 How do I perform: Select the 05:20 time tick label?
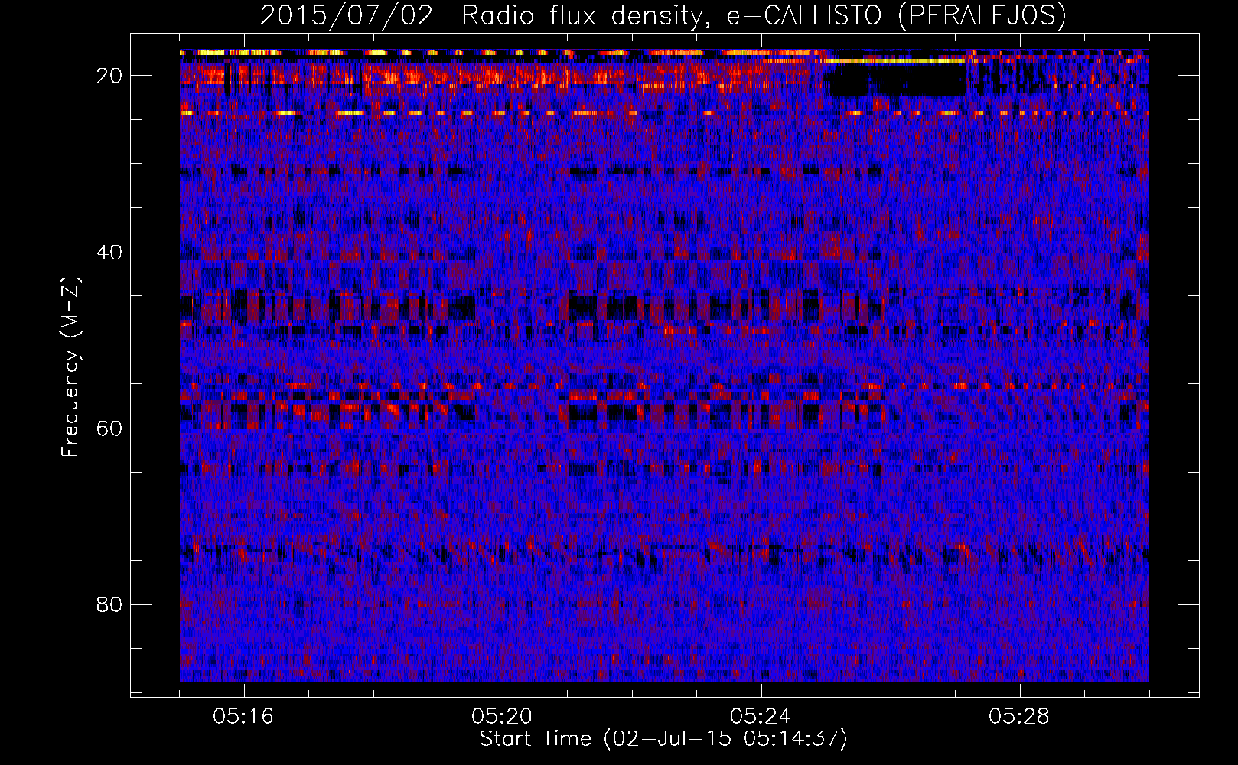(502, 717)
